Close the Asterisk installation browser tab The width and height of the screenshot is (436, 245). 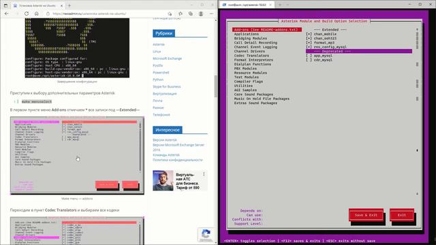pos(61,5)
